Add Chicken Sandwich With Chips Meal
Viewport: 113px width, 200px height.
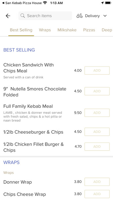point(97,70)
